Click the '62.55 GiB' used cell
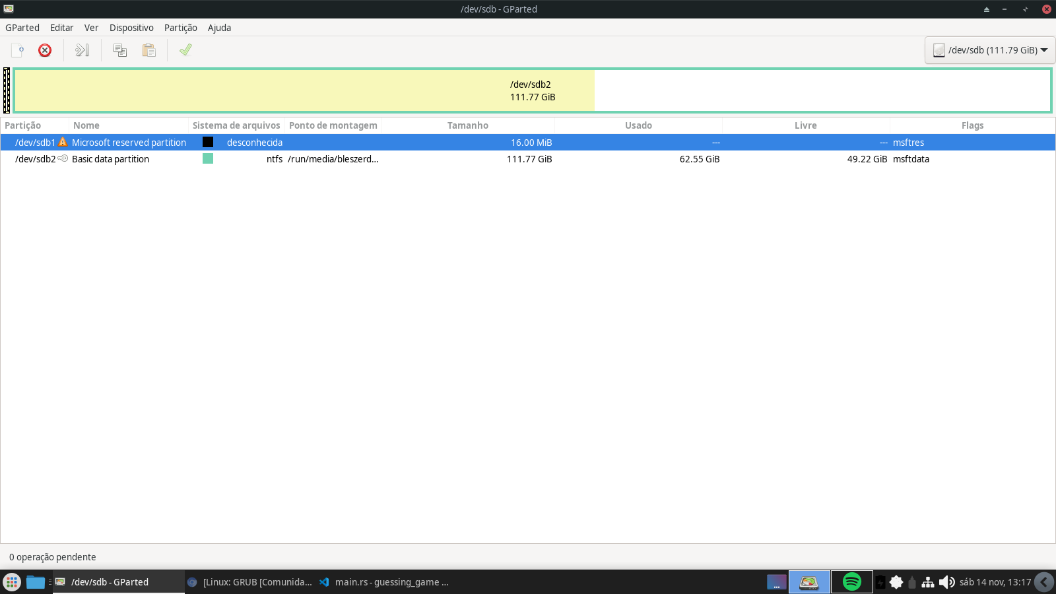1056x594 pixels. [x=700, y=159]
